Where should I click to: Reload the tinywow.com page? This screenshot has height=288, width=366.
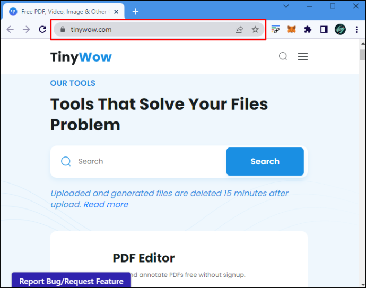point(42,29)
